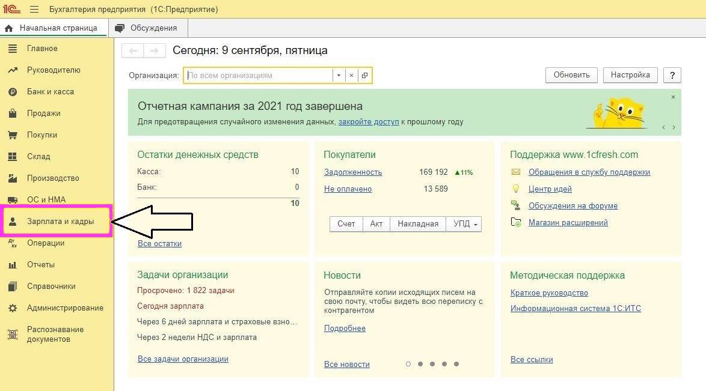The image size is (706, 391).
Task: Open Информационная система 1С:ИТС link
Action: tap(576, 309)
